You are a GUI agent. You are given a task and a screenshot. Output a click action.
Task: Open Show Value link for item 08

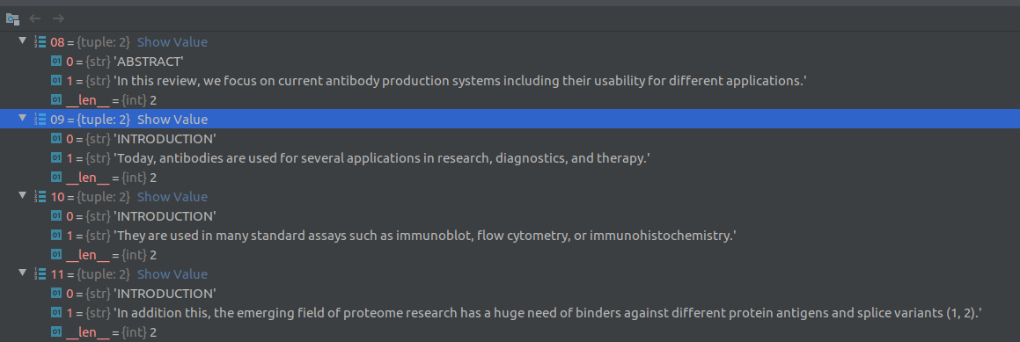[x=172, y=42]
